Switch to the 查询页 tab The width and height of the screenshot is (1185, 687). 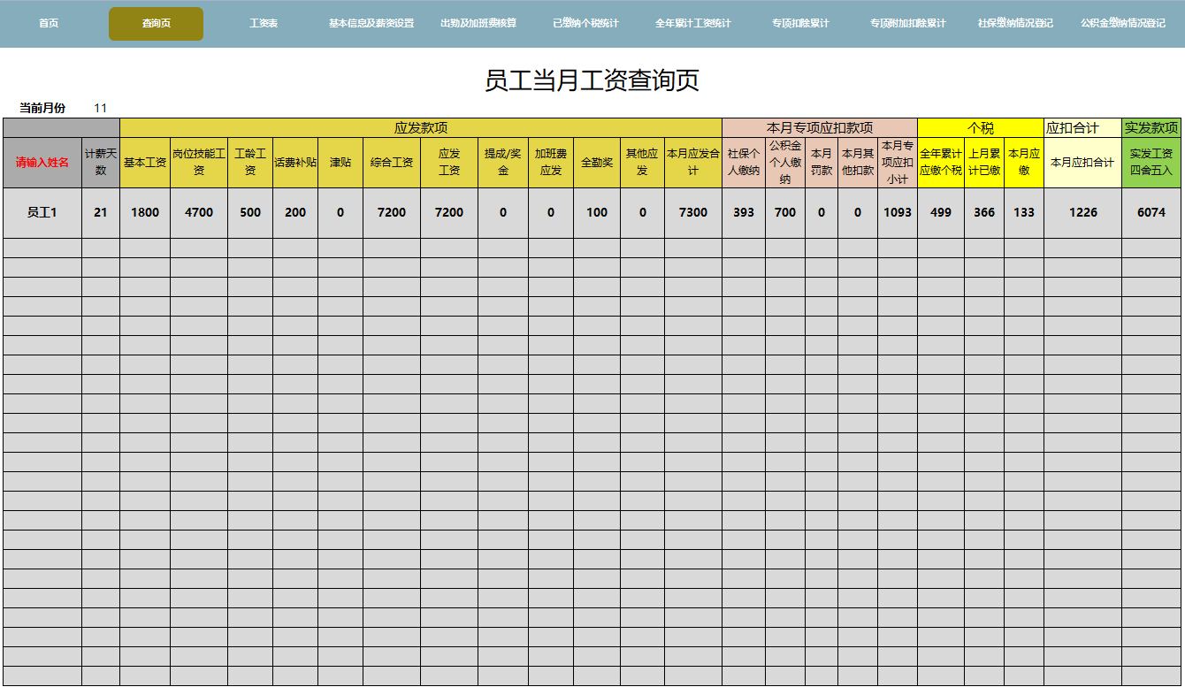(x=155, y=24)
